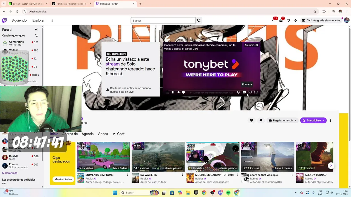Open channel options three-dot menu

tap(330, 120)
